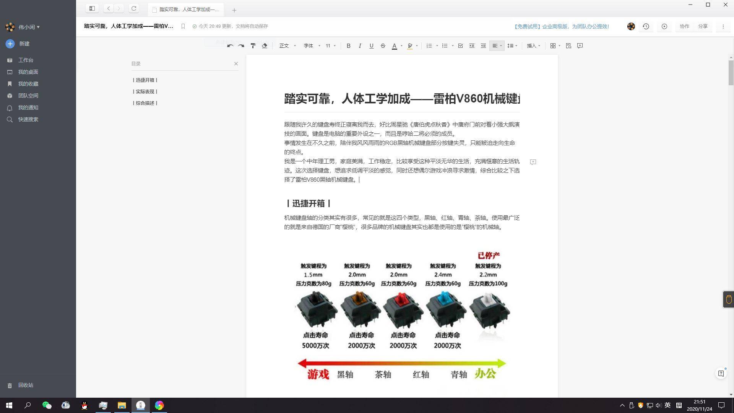
Task: Open the text alignment dropdown
Action: 497,46
